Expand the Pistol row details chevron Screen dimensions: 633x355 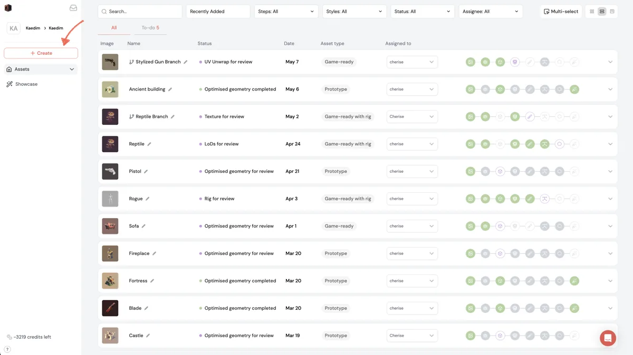610,172
